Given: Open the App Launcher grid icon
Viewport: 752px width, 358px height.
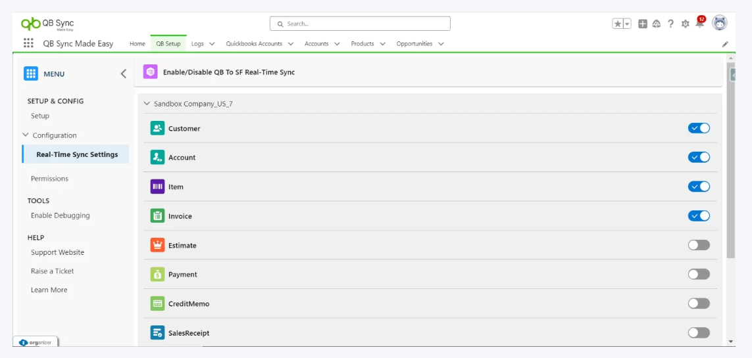Looking at the screenshot, I should coord(28,43).
